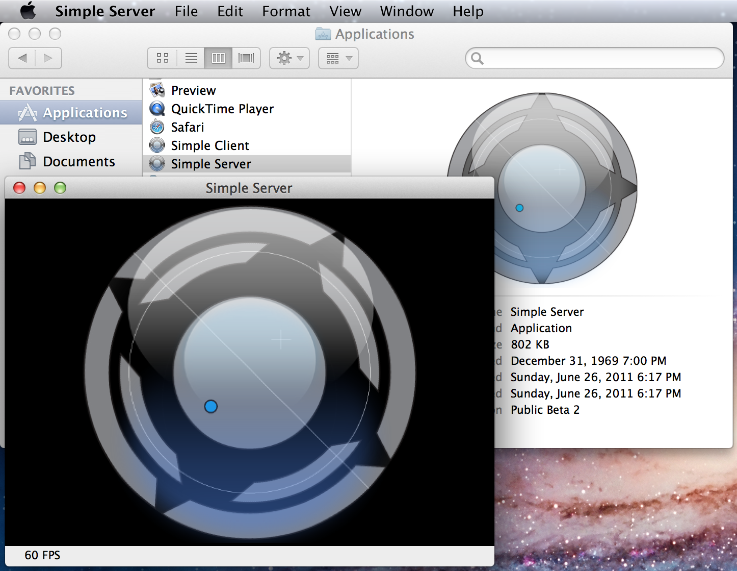Open the gear Action dropdown
Screen dimensions: 737x571
[x=289, y=58]
